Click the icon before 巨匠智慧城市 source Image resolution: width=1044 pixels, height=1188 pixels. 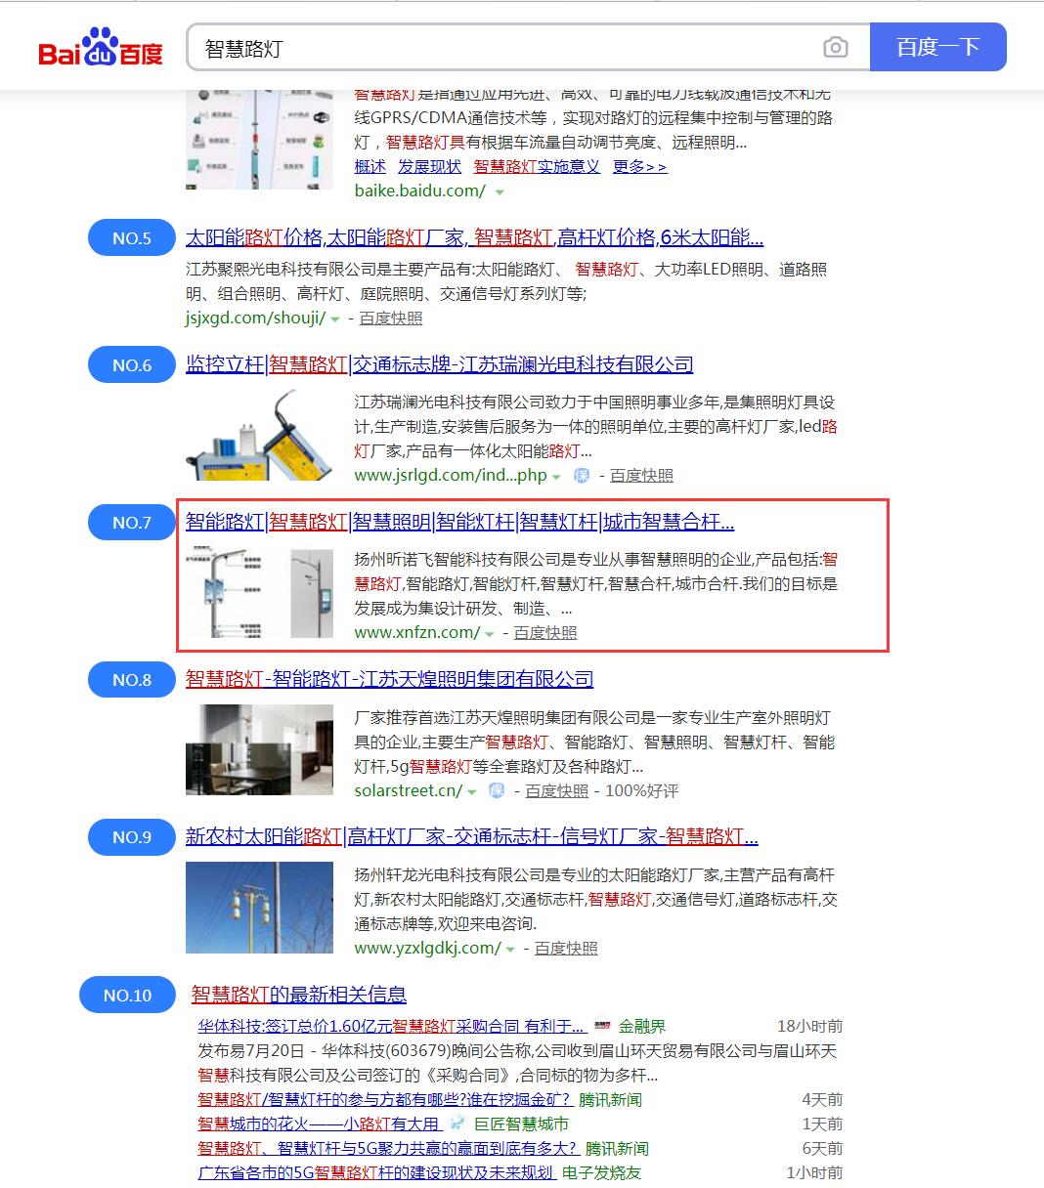pos(457,1124)
